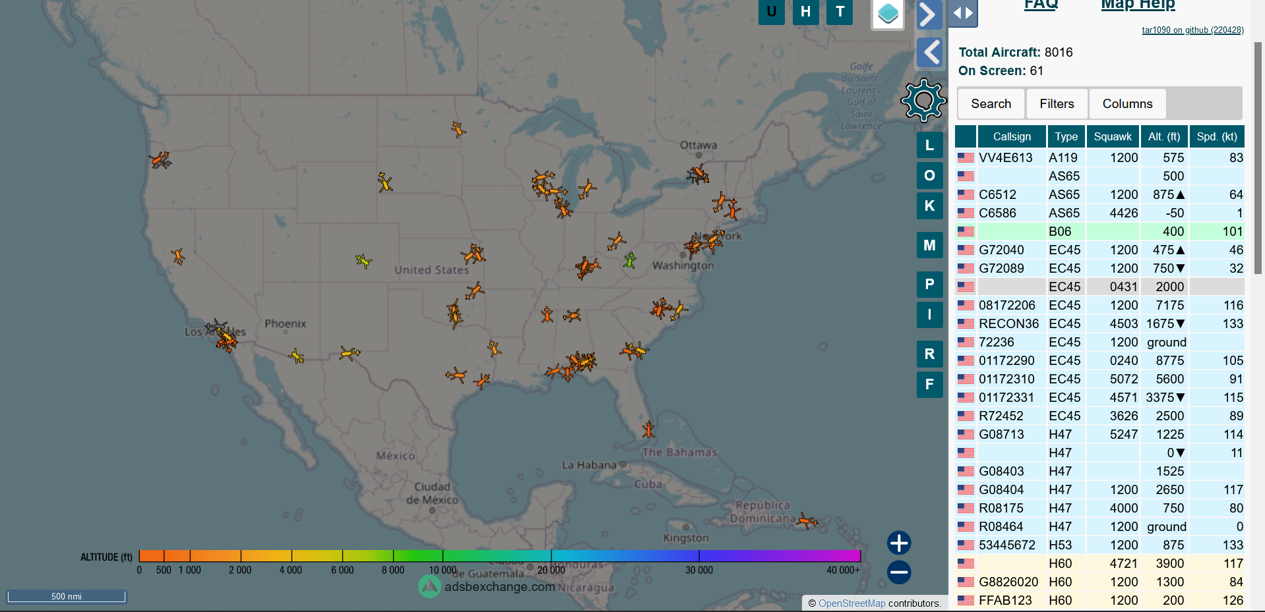The height and width of the screenshot is (612, 1265).
Task: Click the US flag in C6586 row
Action: tap(966, 213)
